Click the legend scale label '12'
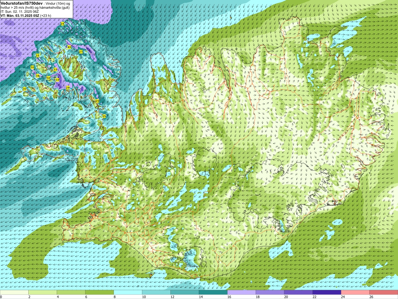Image resolution: width=398 pixels, height=299 pixels. point(172,297)
